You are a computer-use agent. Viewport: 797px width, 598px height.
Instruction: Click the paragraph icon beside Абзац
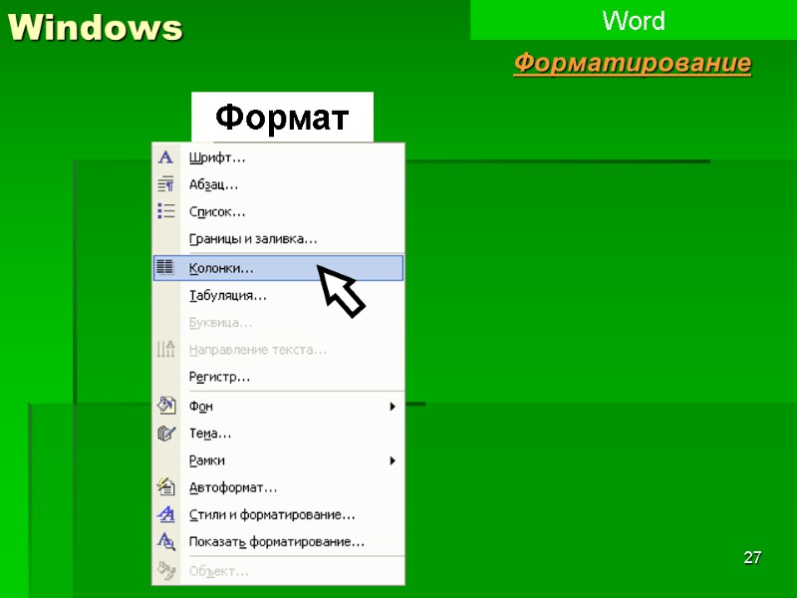165,184
